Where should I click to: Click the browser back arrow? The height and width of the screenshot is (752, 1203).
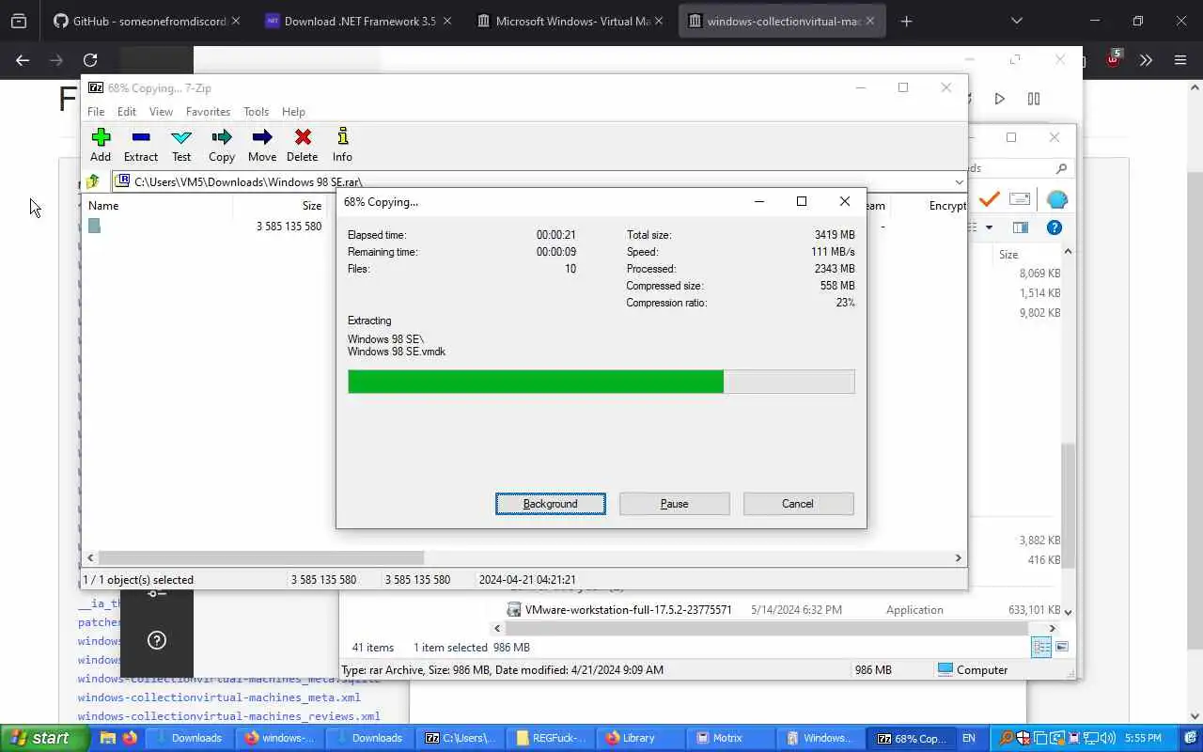coord(23,60)
